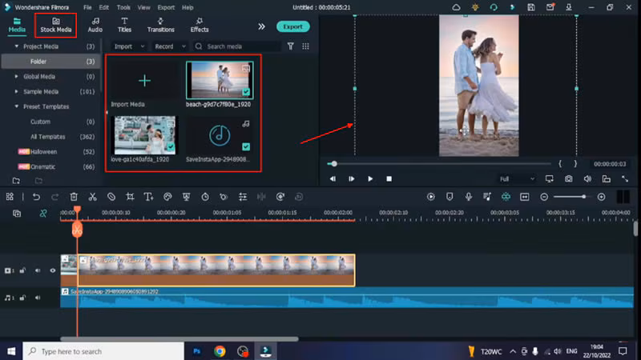Open the crop tool
Image resolution: width=641 pixels, height=360 pixels.
tap(130, 197)
